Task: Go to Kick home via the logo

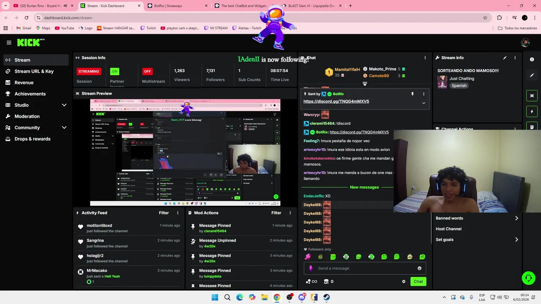Action: (30, 42)
